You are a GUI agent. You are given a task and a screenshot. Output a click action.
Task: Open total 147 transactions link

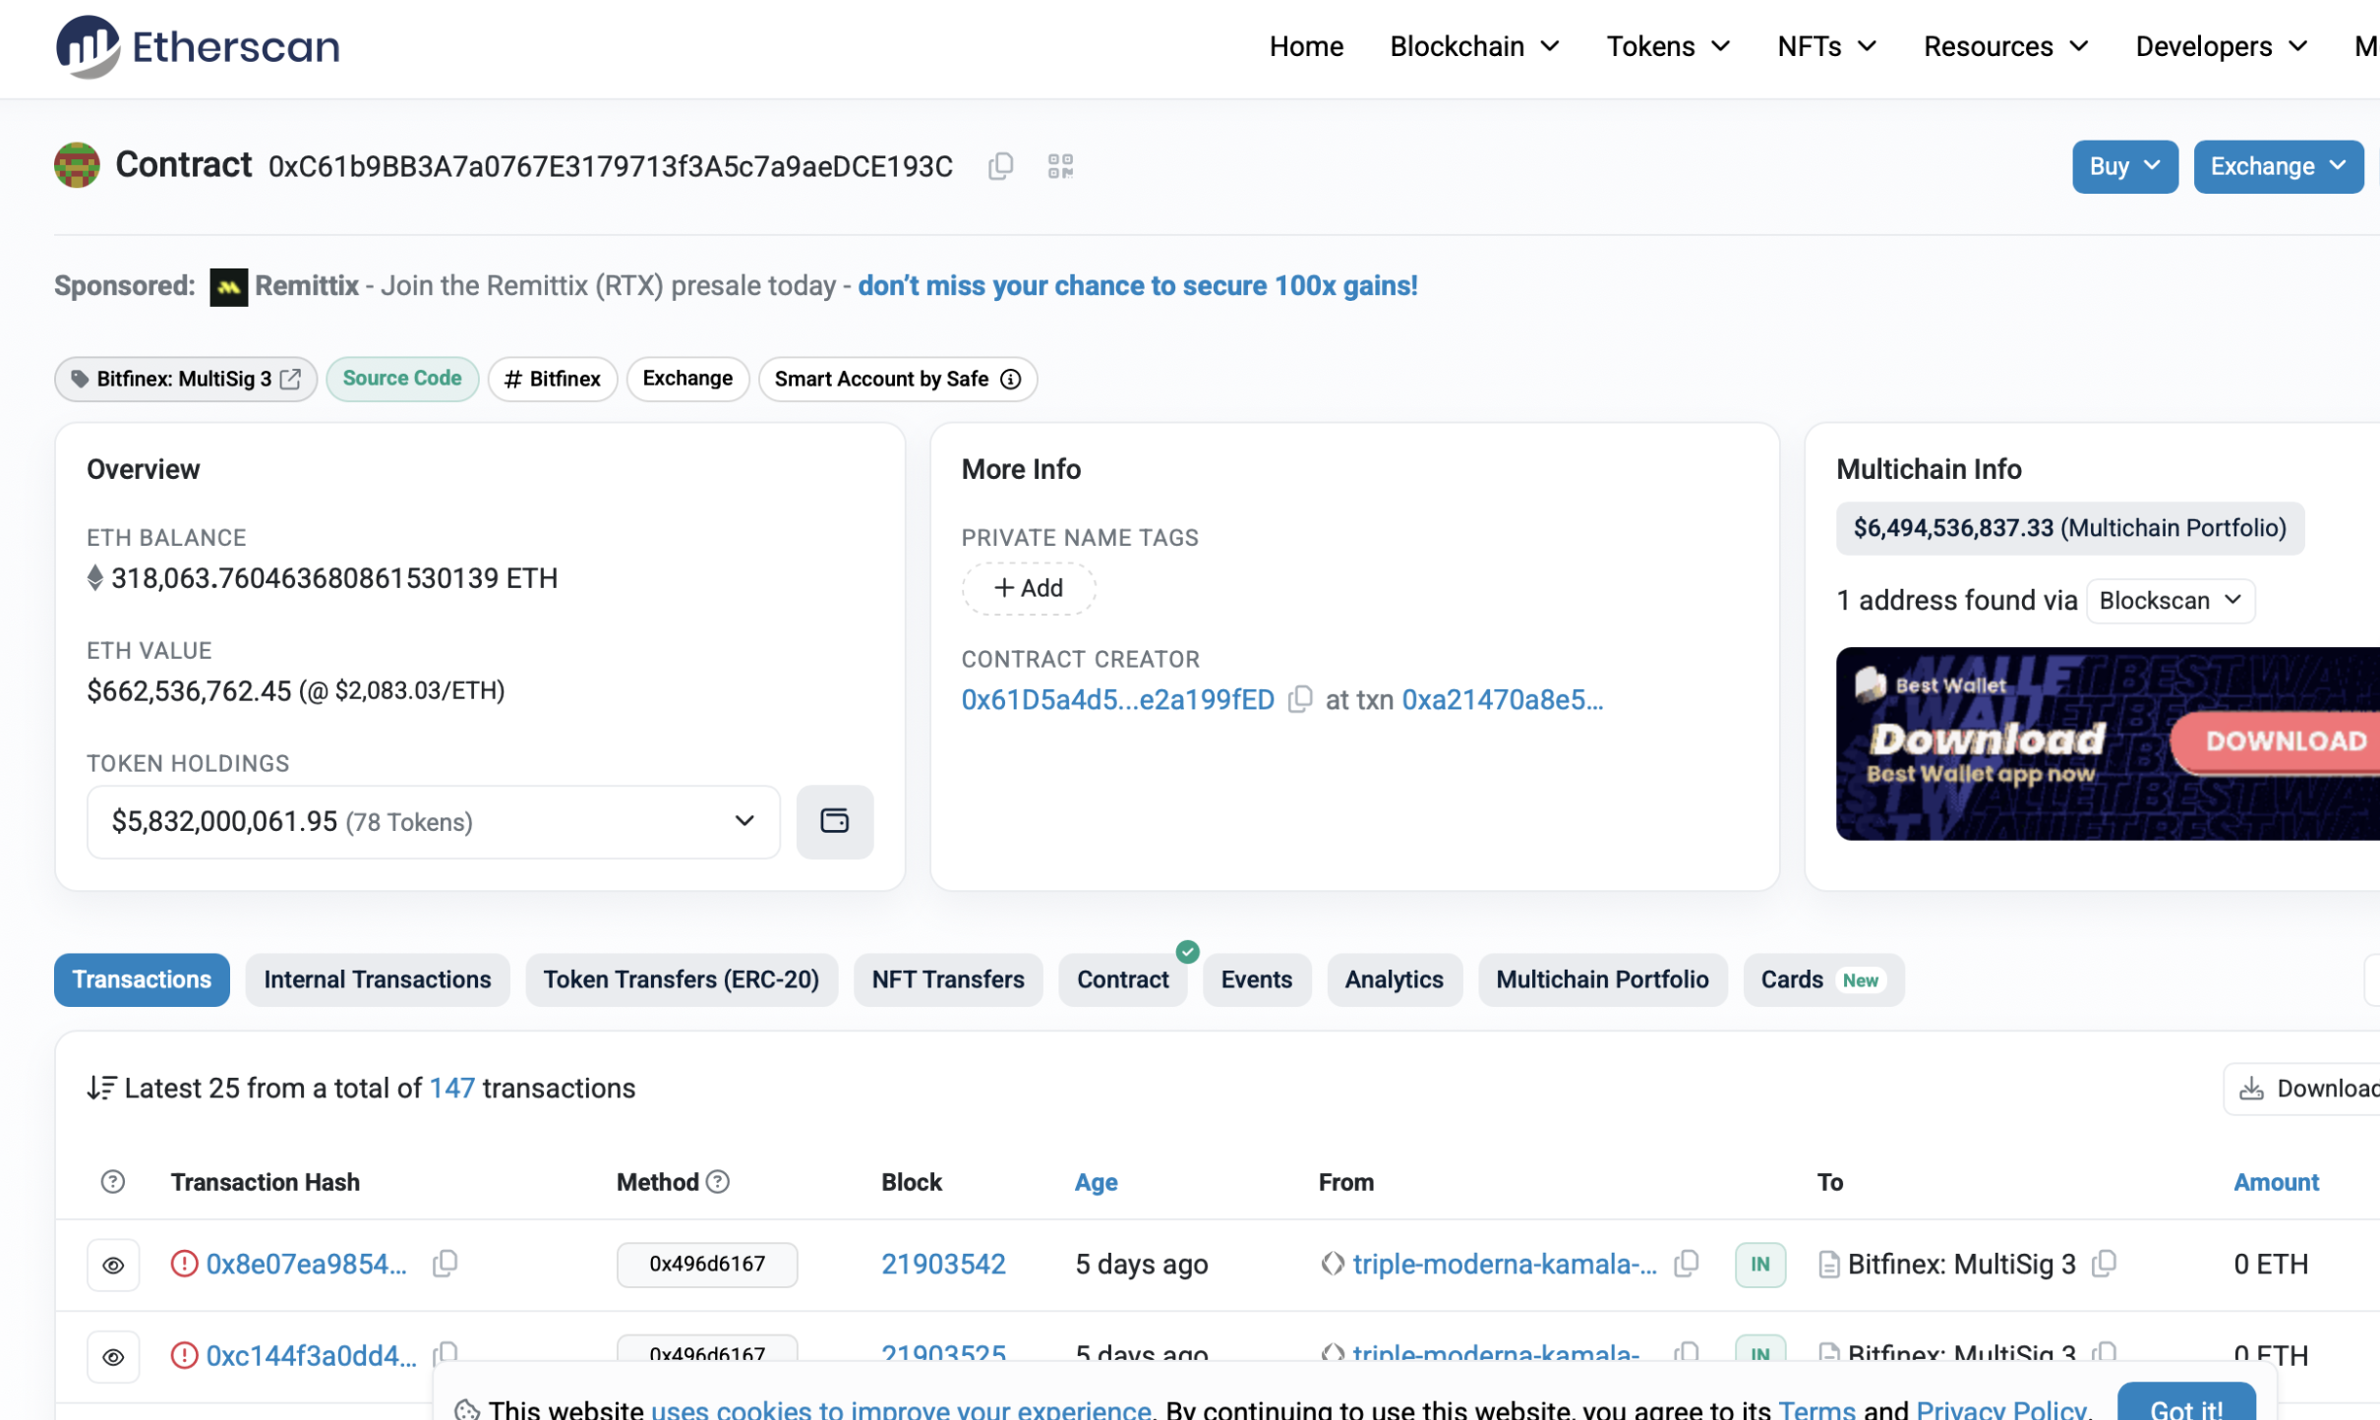[x=451, y=1088]
